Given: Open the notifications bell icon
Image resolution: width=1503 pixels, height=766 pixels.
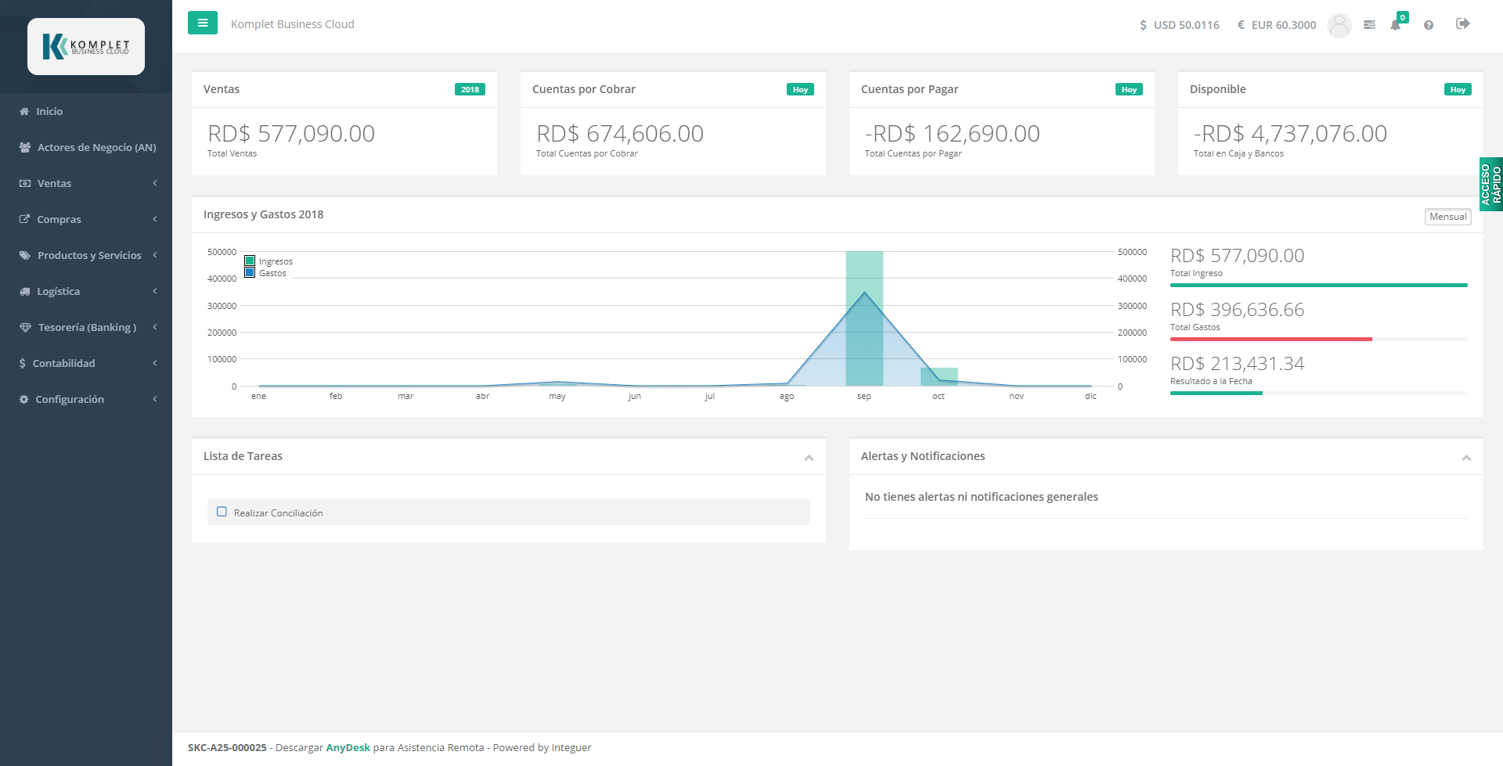Looking at the screenshot, I should point(1395,25).
